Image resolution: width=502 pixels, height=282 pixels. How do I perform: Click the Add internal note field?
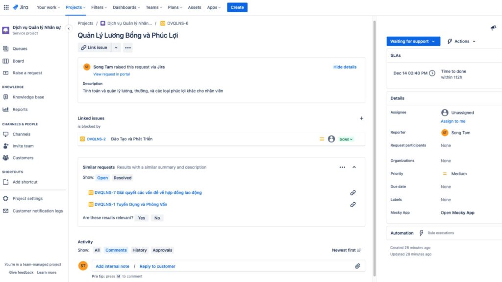[112, 266]
